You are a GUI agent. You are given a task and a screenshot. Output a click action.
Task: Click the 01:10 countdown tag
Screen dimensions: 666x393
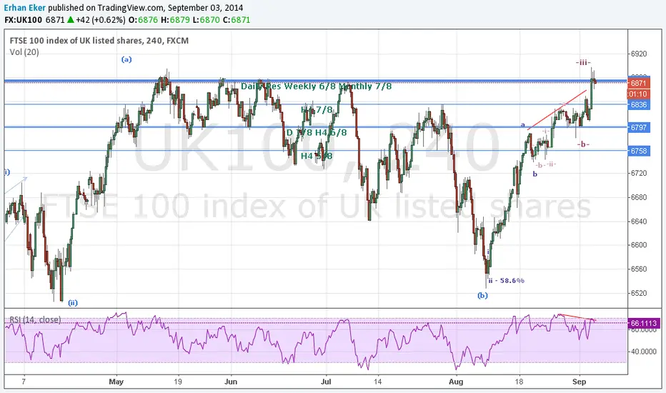point(638,94)
